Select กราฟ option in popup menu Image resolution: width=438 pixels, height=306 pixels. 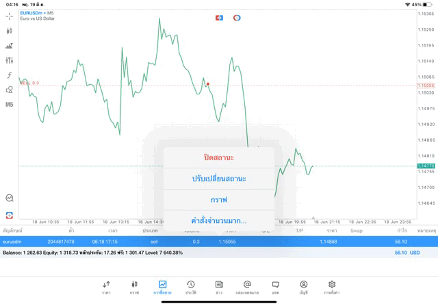tap(218, 199)
